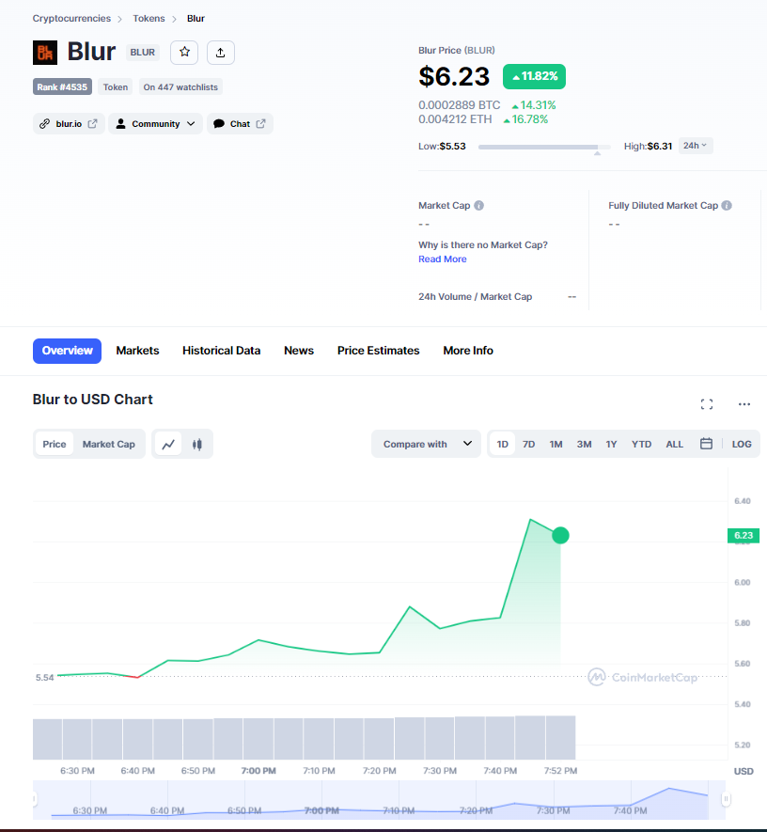Open the chart three-dot options menu
767x832 pixels.
[744, 404]
